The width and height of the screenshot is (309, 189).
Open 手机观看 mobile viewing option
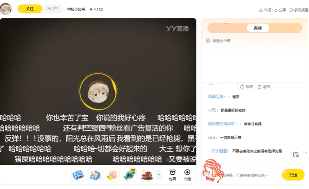(299, 10)
